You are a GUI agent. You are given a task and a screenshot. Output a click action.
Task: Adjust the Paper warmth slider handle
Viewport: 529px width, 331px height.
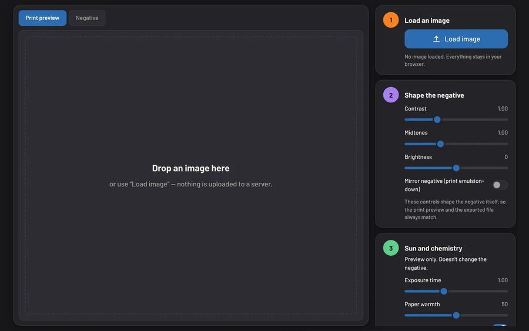click(x=456, y=315)
